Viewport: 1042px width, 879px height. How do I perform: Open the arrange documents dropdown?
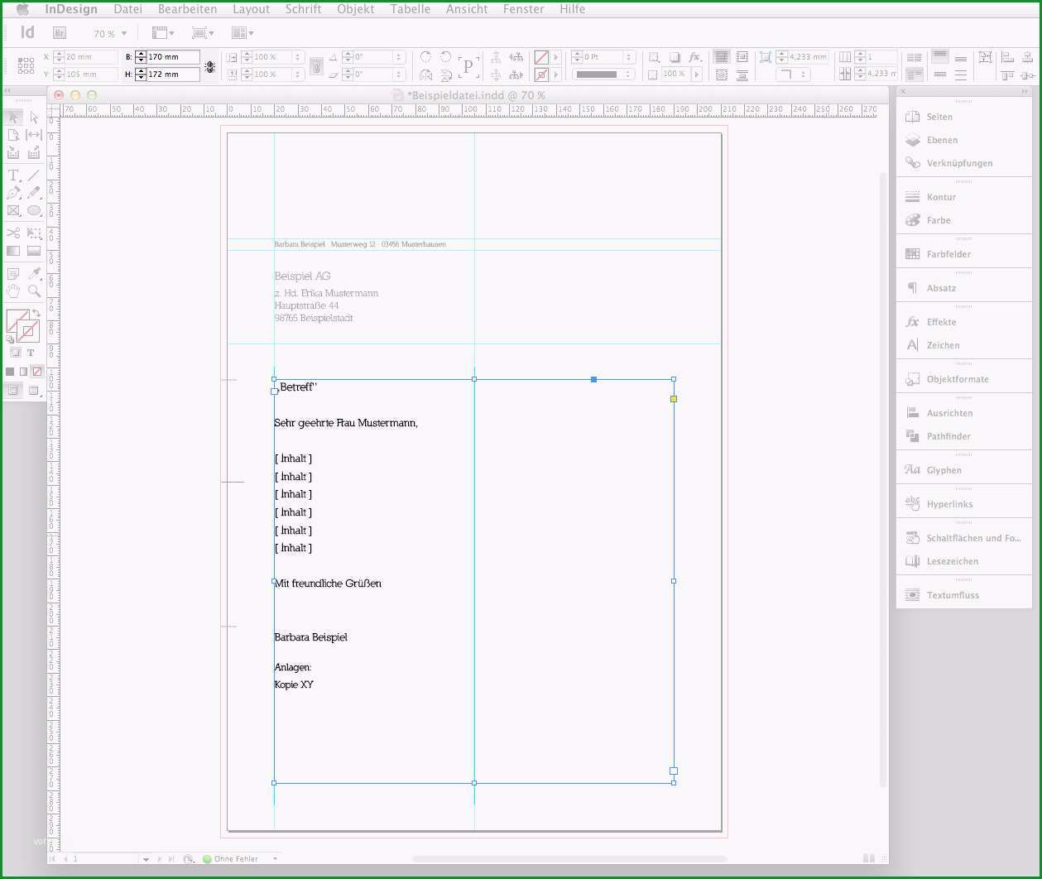242,33
